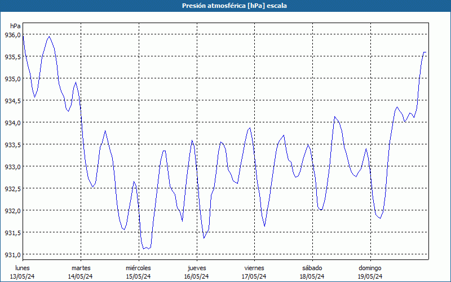Click the 935,0 axis value

pyautogui.click(x=12, y=79)
